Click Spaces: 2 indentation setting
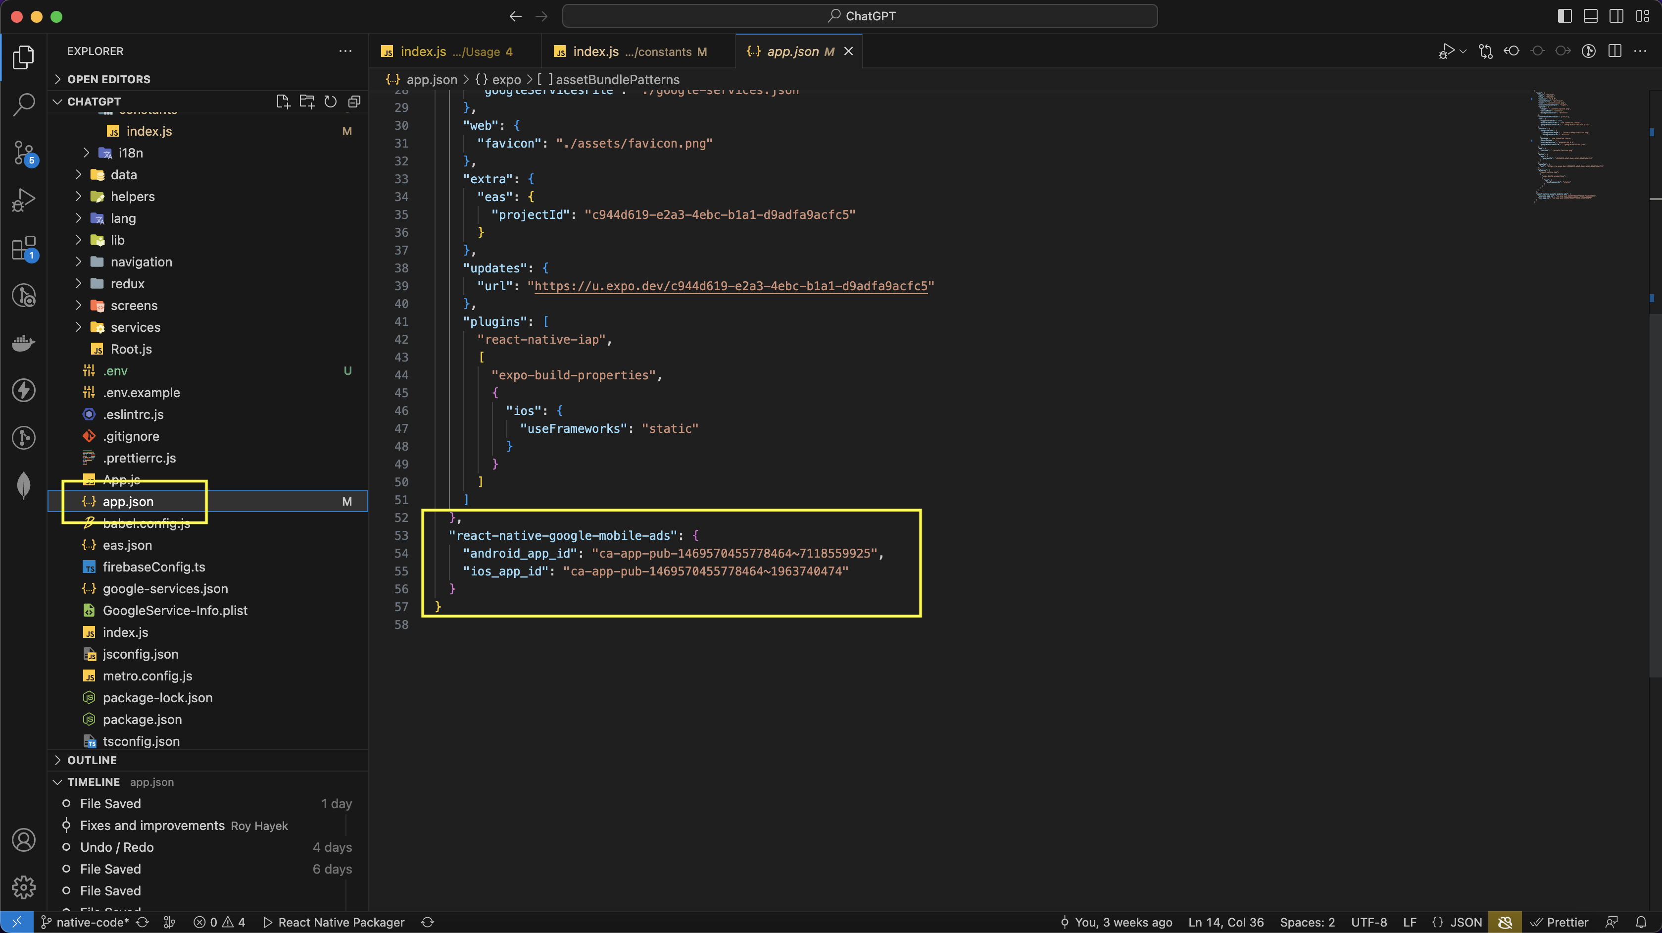Screen dimensions: 1662x933 (x=1307, y=922)
